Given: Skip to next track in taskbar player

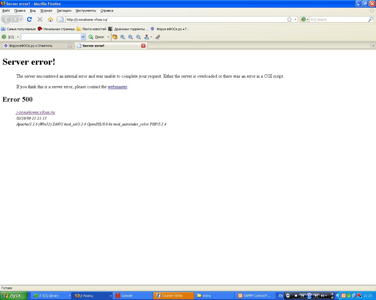Looking at the screenshot, I should [316, 296].
